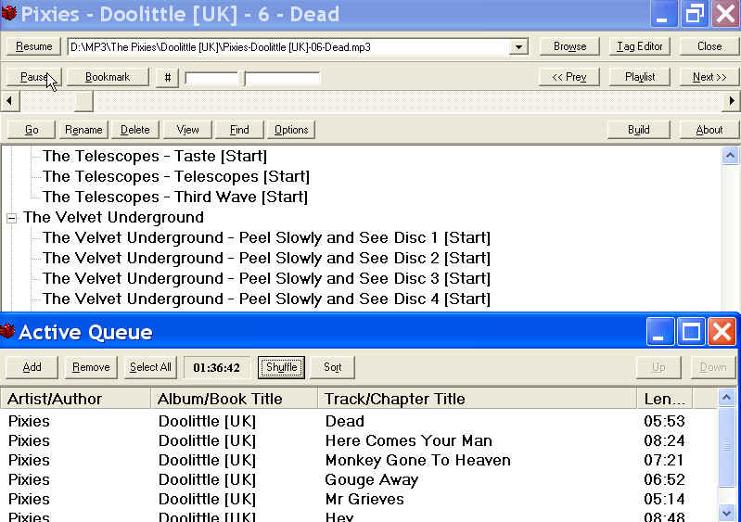Select the Here Comes Your Man track

[x=358, y=440]
